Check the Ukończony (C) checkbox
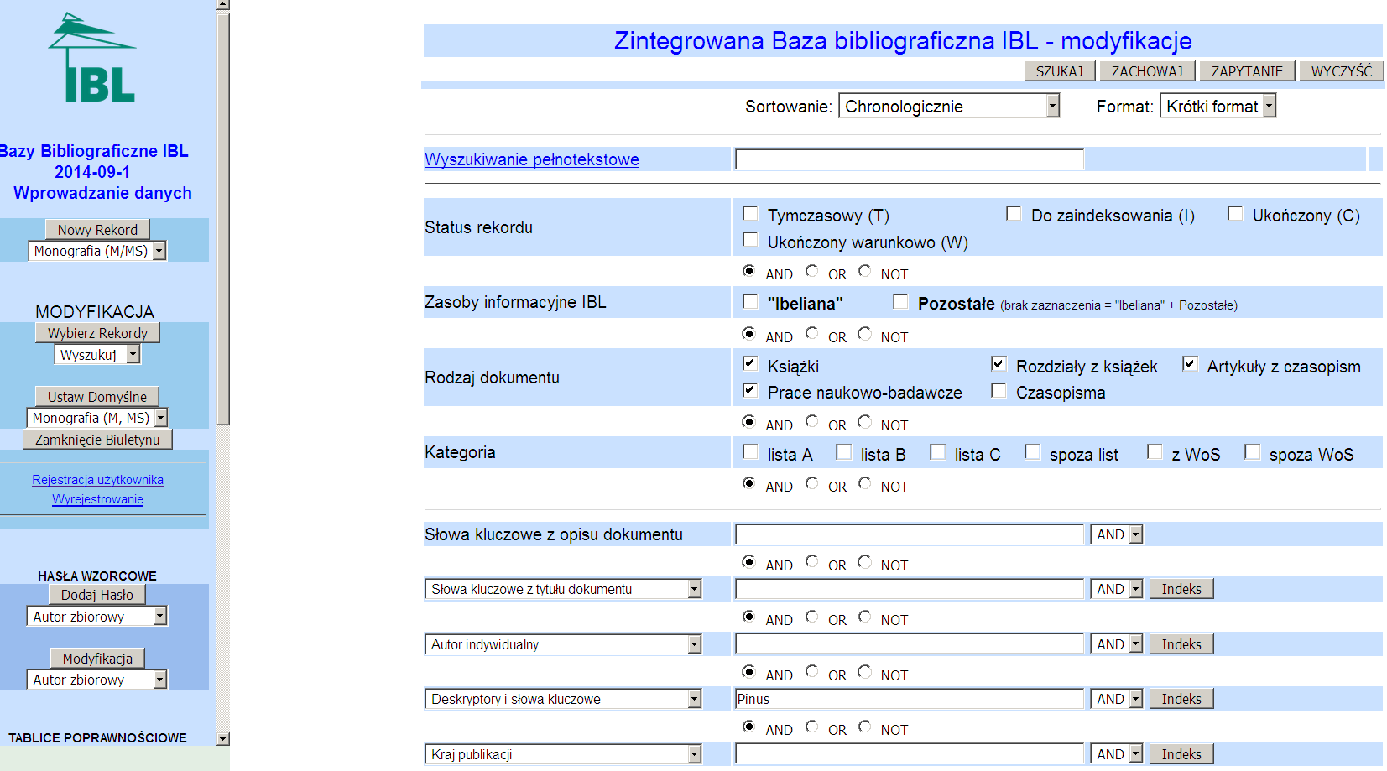1387x771 pixels. (x=1235, y=214)
